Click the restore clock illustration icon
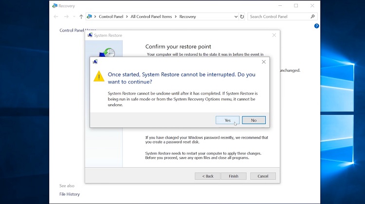 click(x=107, y=53)
